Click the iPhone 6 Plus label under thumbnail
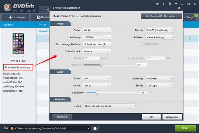The image size is (199, 133). click(18, 61)
